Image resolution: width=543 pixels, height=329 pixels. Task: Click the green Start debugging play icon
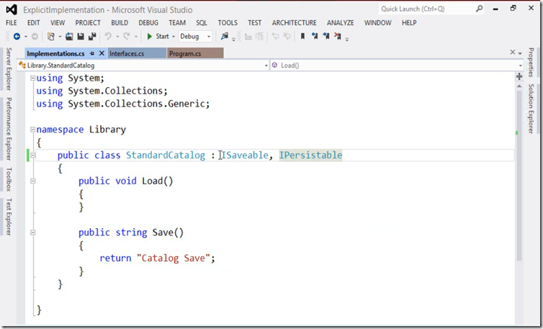tap(150, 37)
